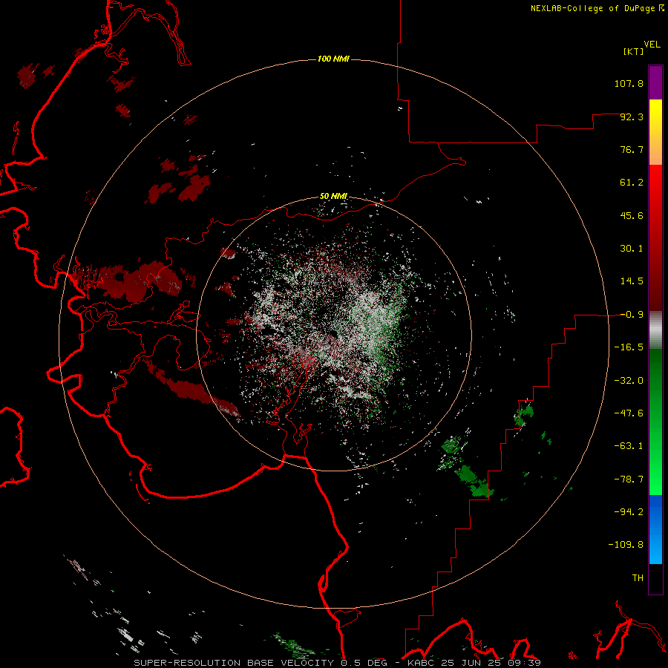Click the -63.1 velocity scale value

click(x=629, y=446)
